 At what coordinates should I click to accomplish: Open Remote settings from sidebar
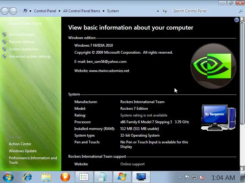[x=22, y=42]
